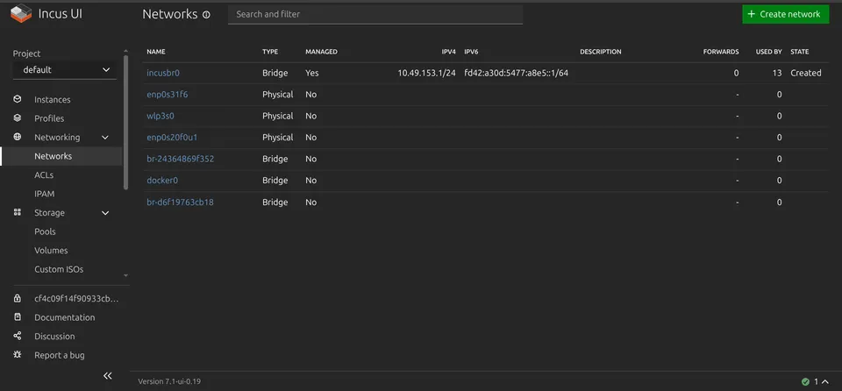This screenshot has height=391, width=842.
Task: Open the br-d6f19763cb18 network link
Action: coord(180,203)
